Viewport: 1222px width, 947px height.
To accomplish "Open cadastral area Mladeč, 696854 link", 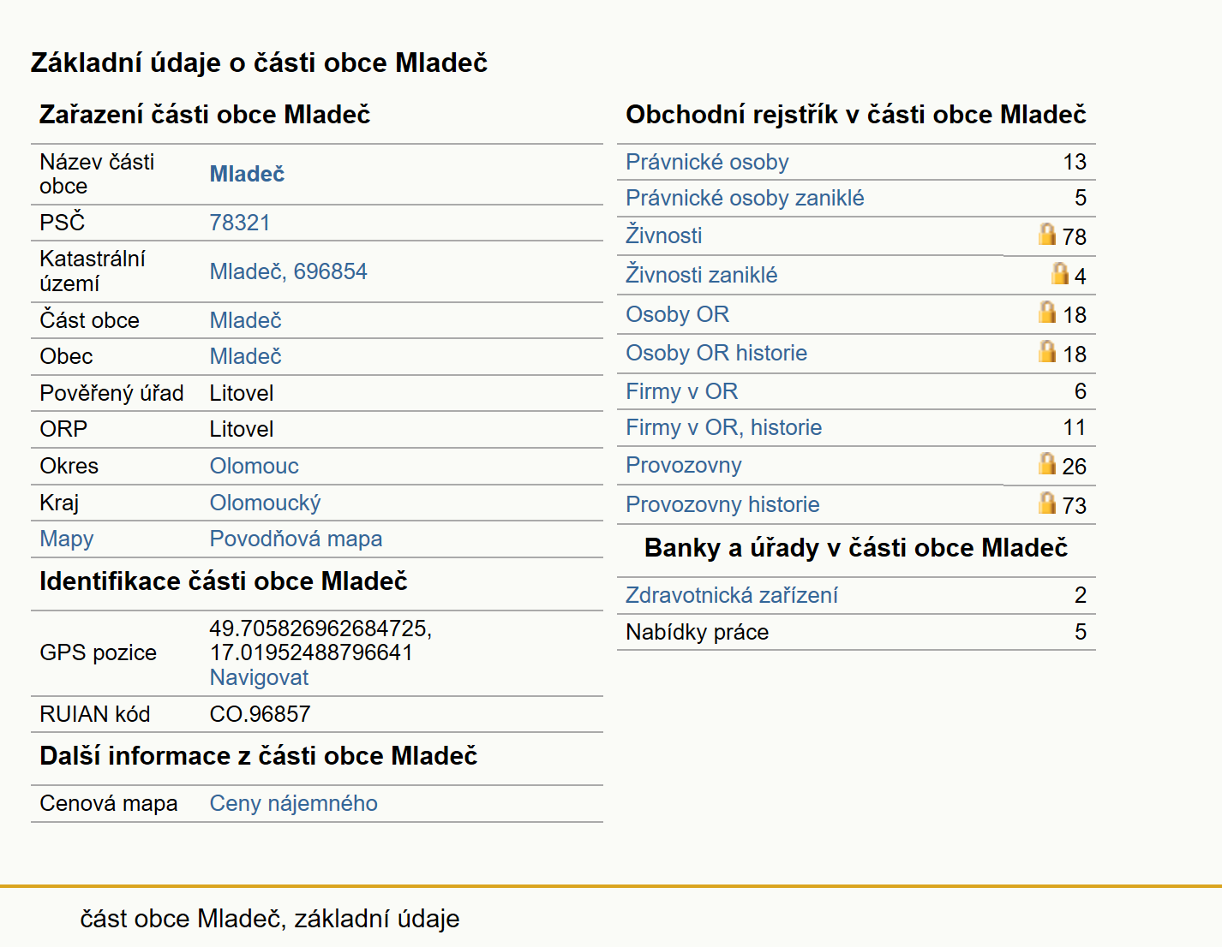I will click(288, 271).
